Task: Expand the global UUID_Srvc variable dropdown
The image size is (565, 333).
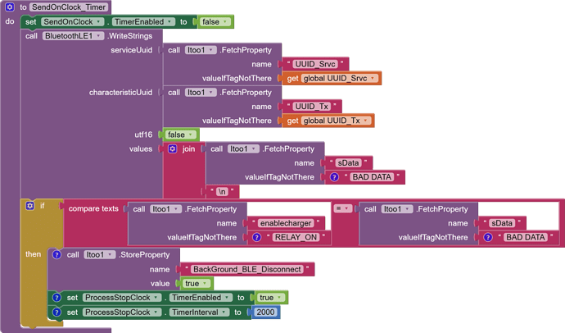Action: [340, 78]
